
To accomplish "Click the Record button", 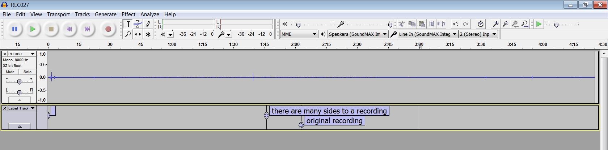I will coord(108,29).
